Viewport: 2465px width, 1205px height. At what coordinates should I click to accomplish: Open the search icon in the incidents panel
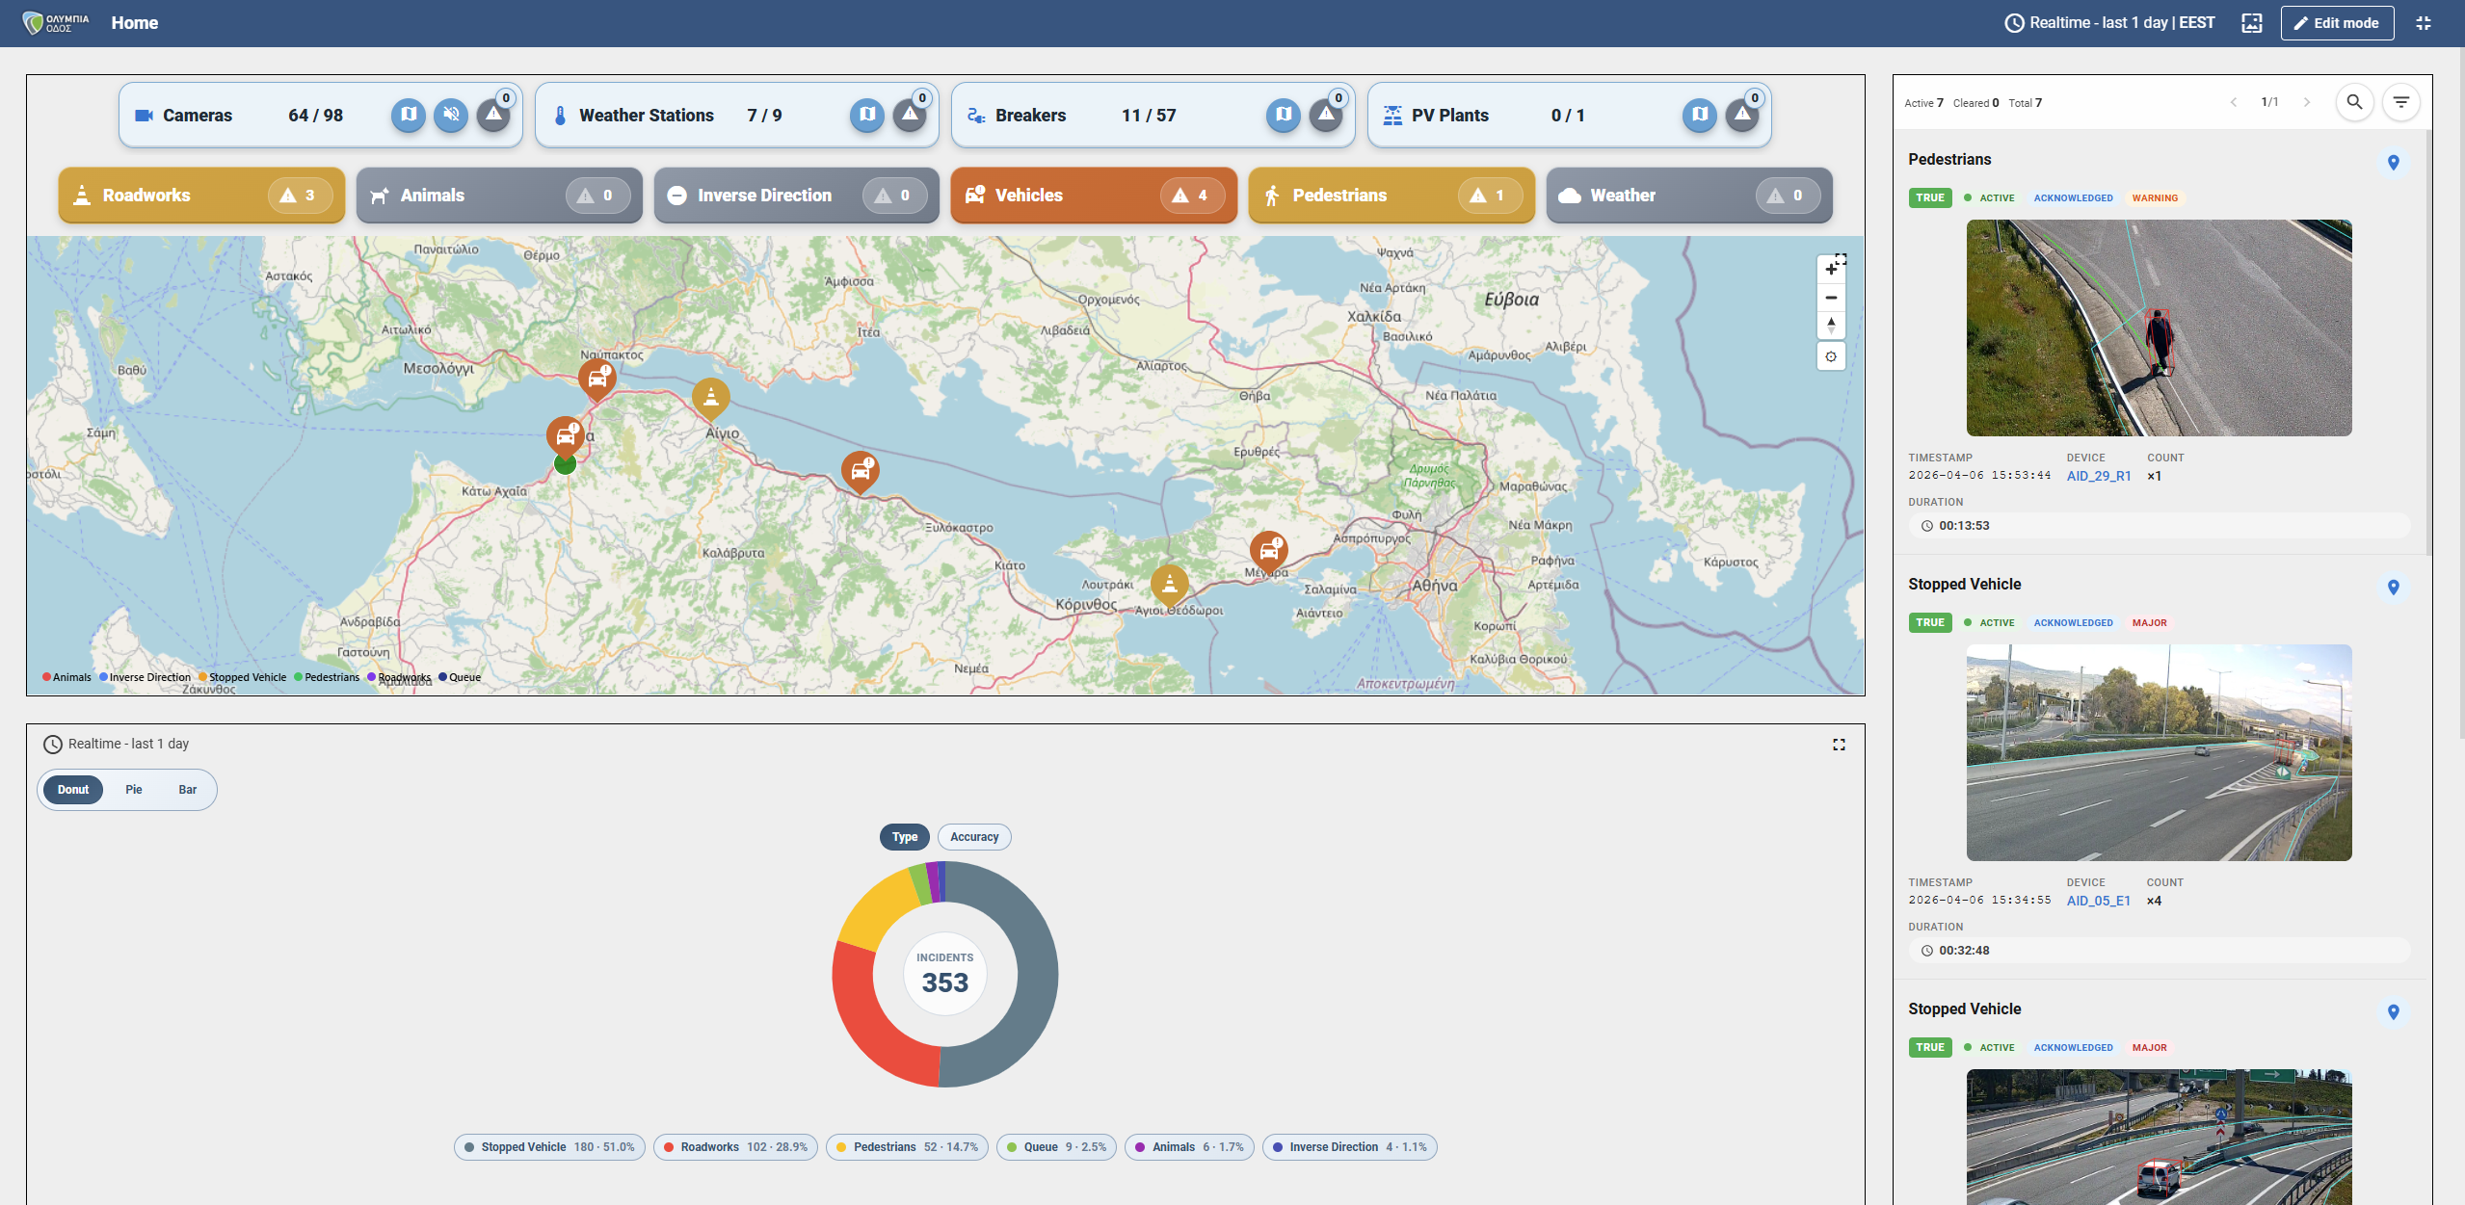[2354, 102]
